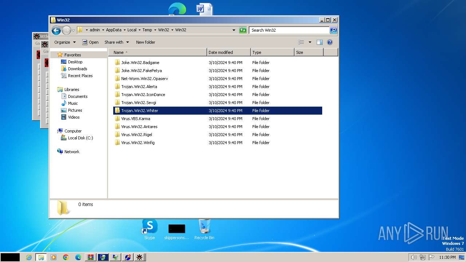Open the recent pages dropdown arrow
The width and height of the screenshot is (466, 262).
point(73,30)
